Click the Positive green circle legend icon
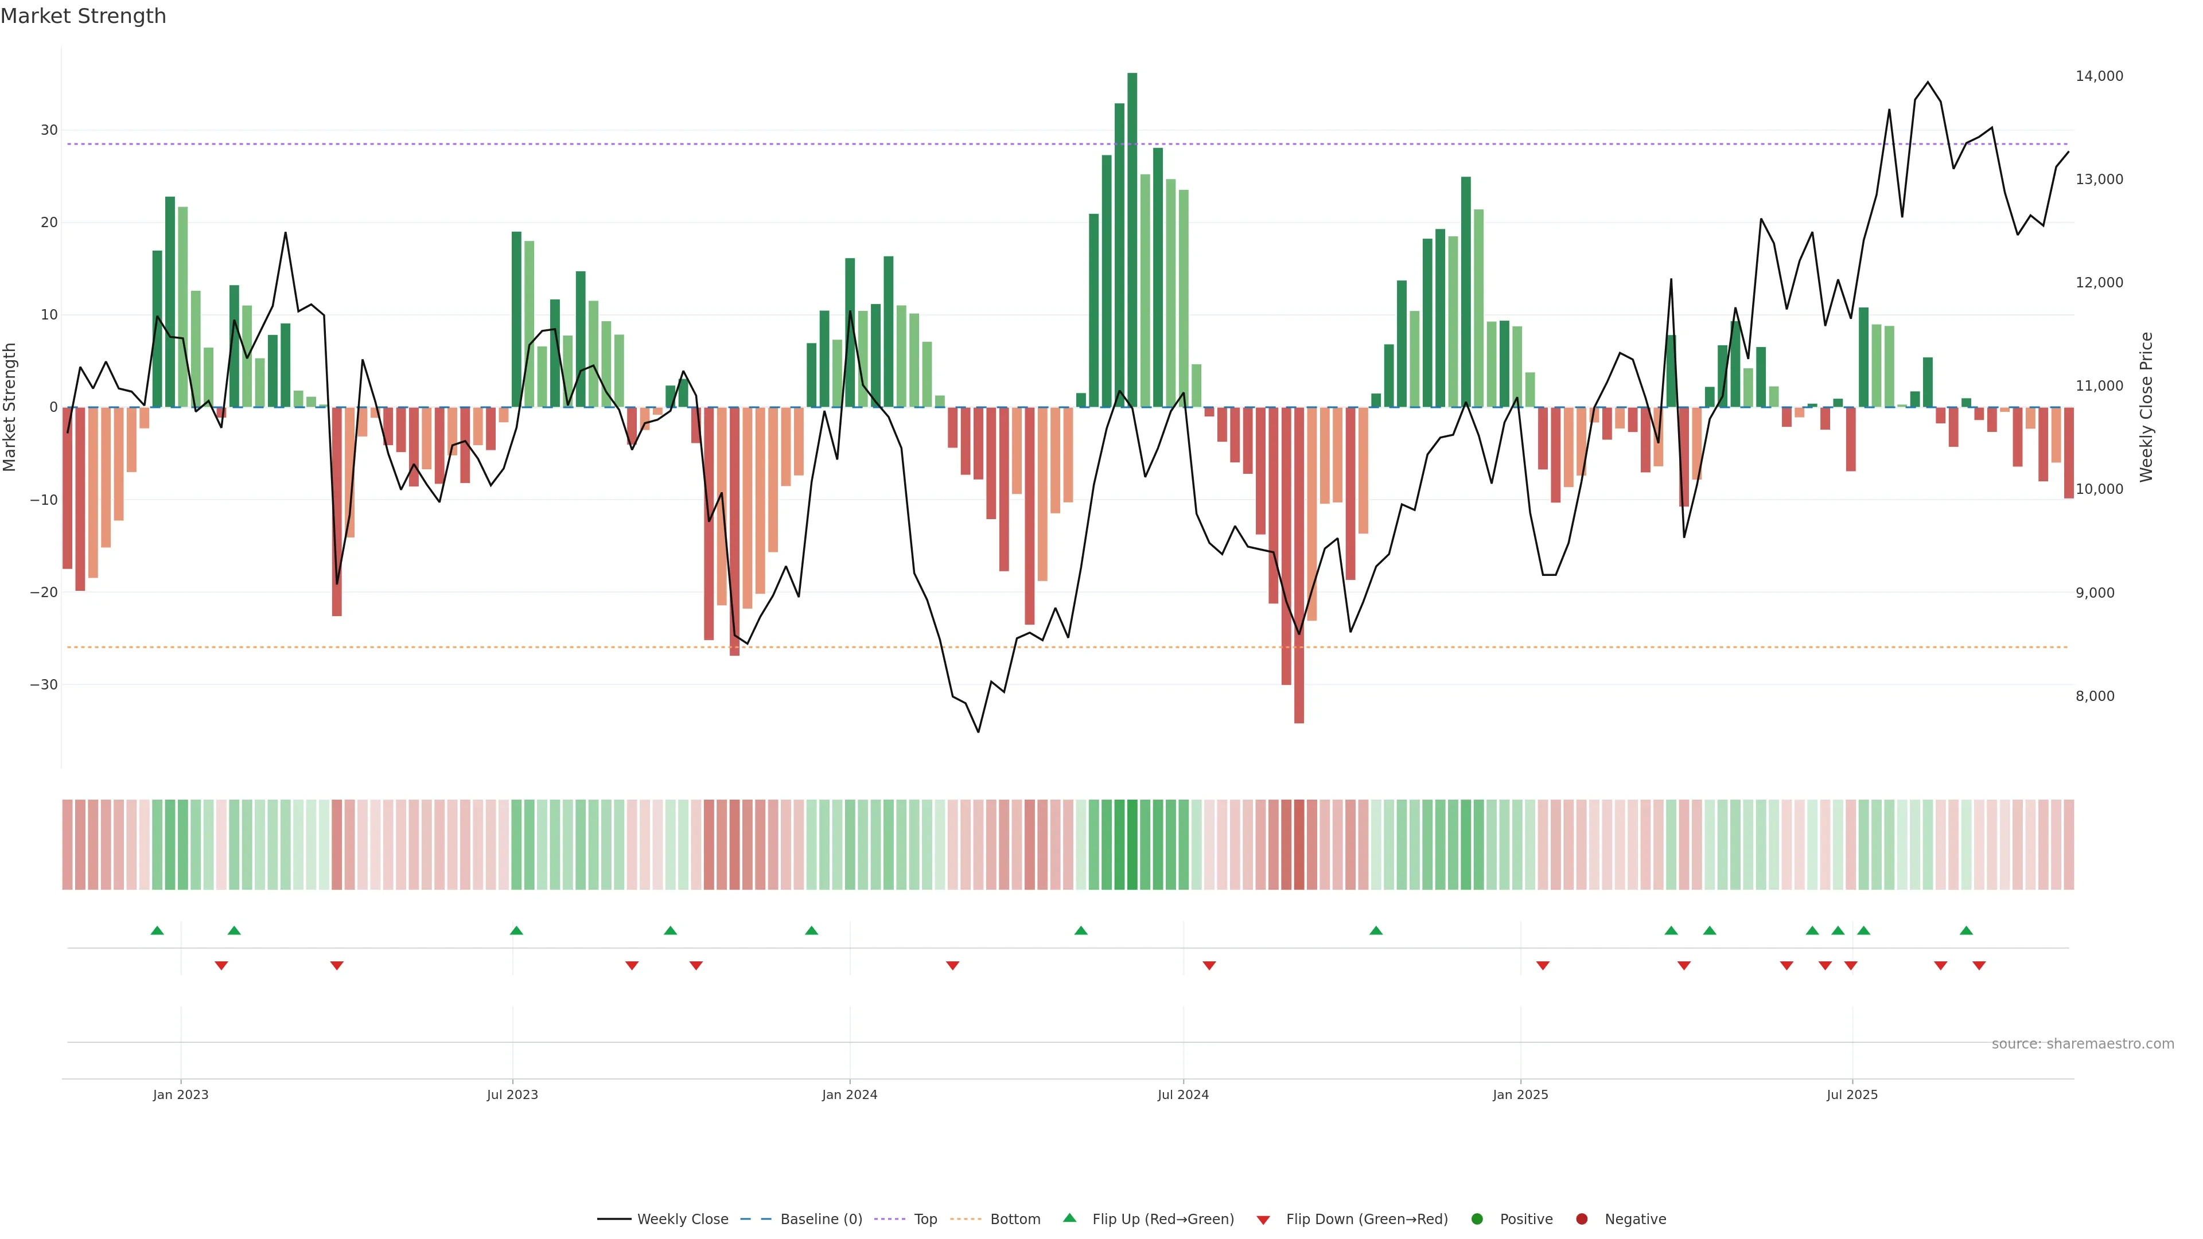 pos(1477,1219)
